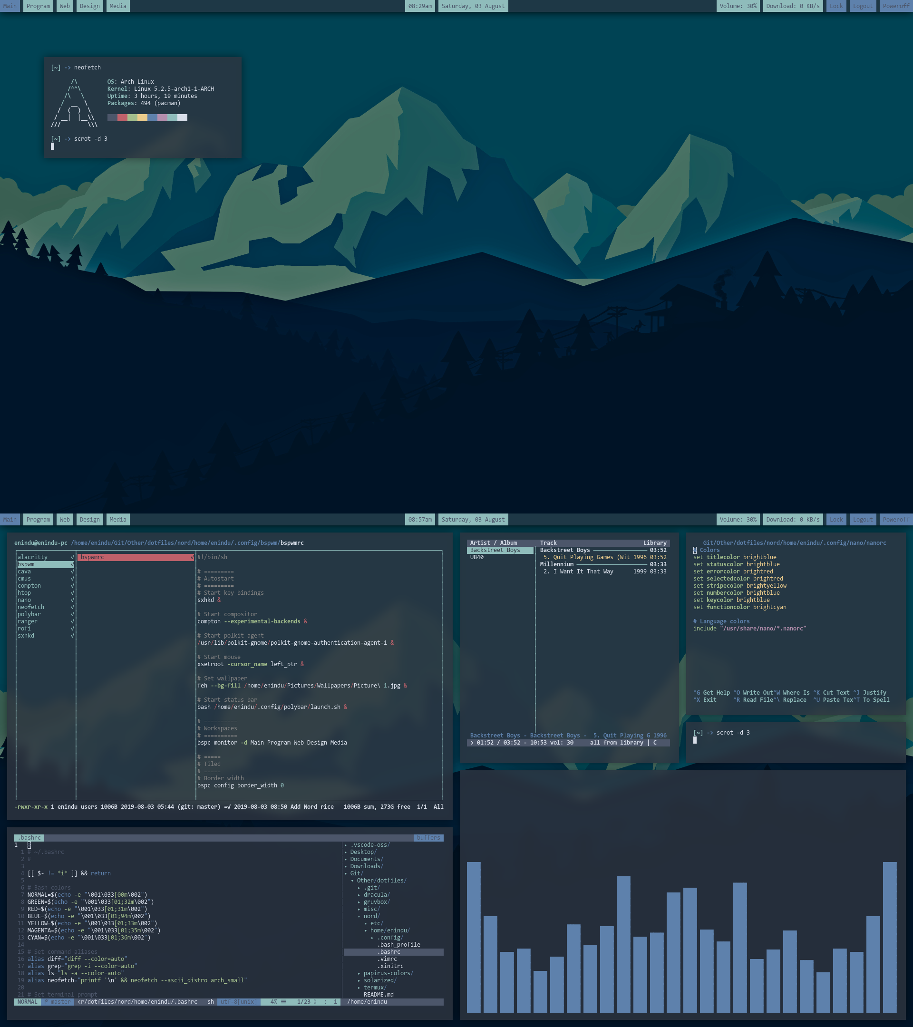
Task: Switch to the Media workspace on the polybar
Action: click(x=117, y=519)
